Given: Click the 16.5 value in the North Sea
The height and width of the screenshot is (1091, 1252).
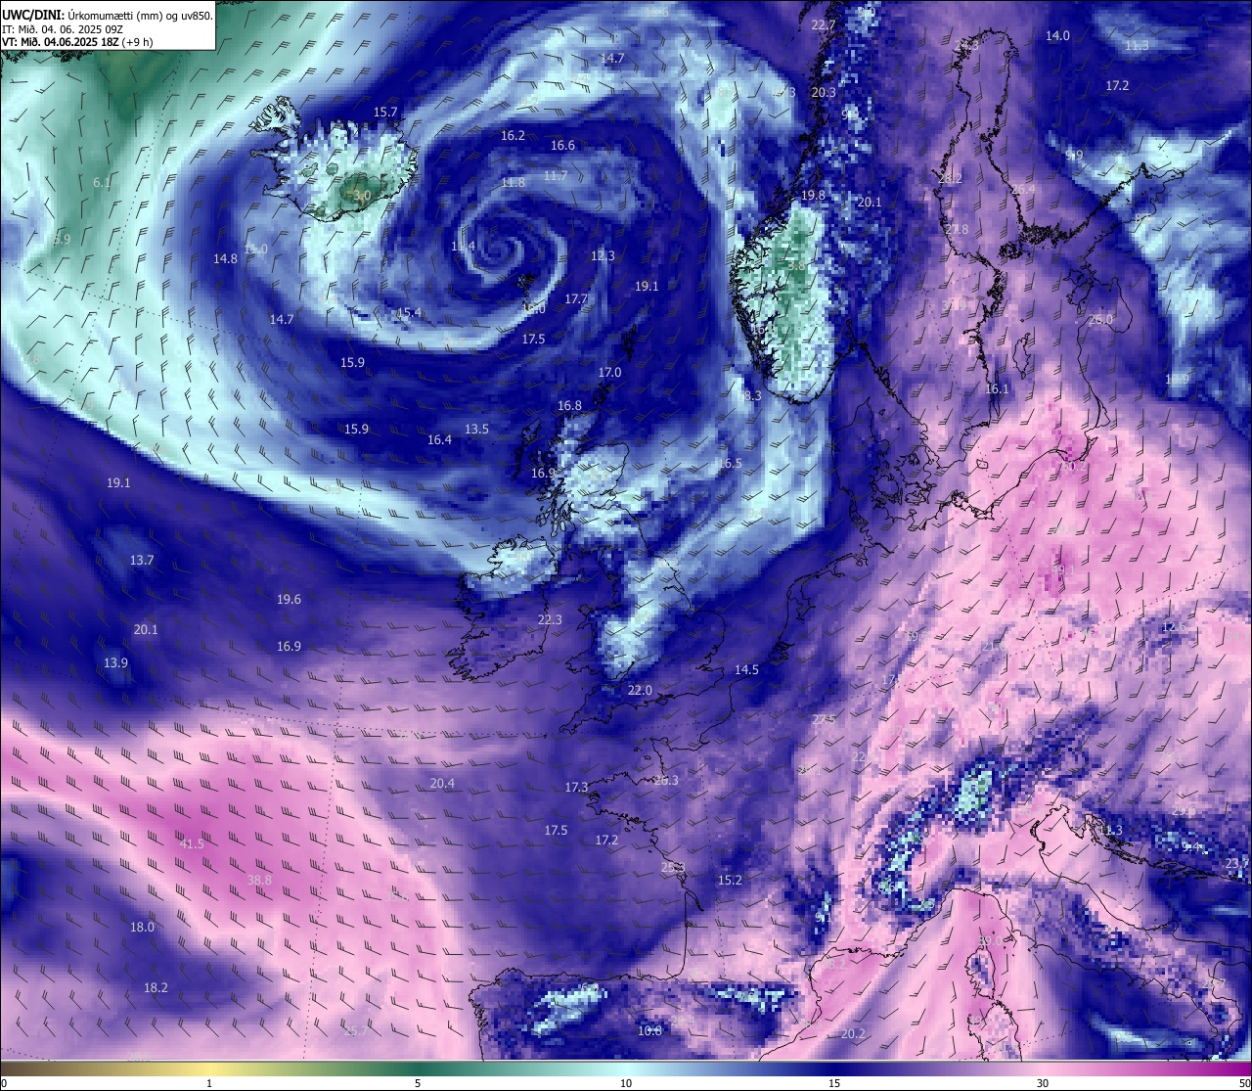Looking at the screenshot, I should pyautogui.click(x=729, y=464).
